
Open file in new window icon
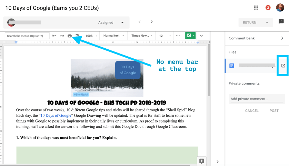283,66
